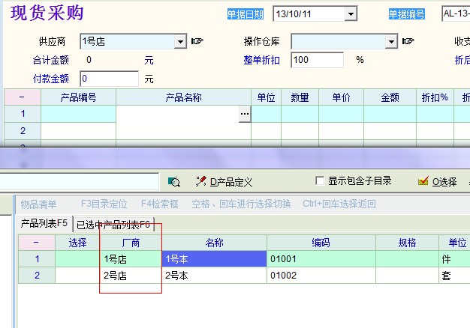Expand the 供应商 supplier dropdown
Image resolution: width=470 pixels, height=328 pixels.
click(180, 42)
